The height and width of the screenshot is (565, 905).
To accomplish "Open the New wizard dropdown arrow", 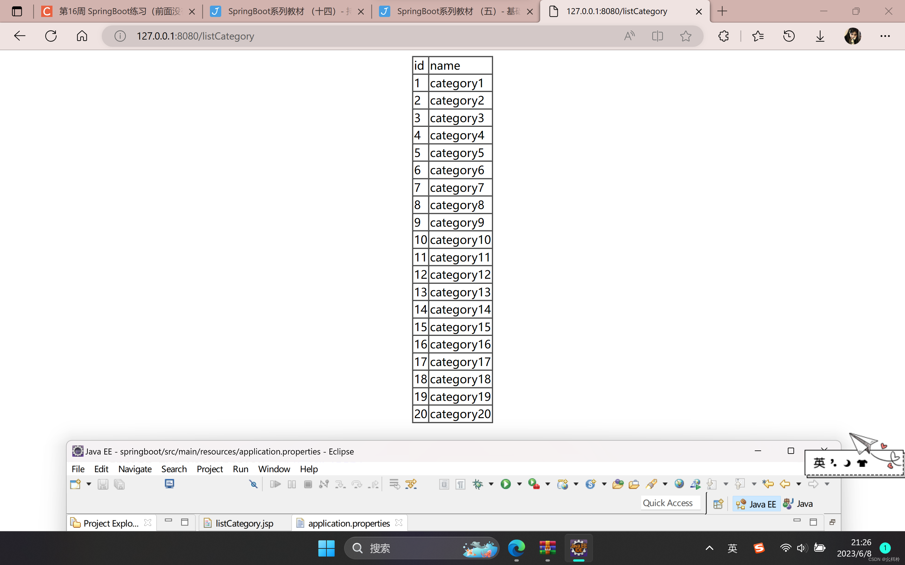I will [89, 484].
